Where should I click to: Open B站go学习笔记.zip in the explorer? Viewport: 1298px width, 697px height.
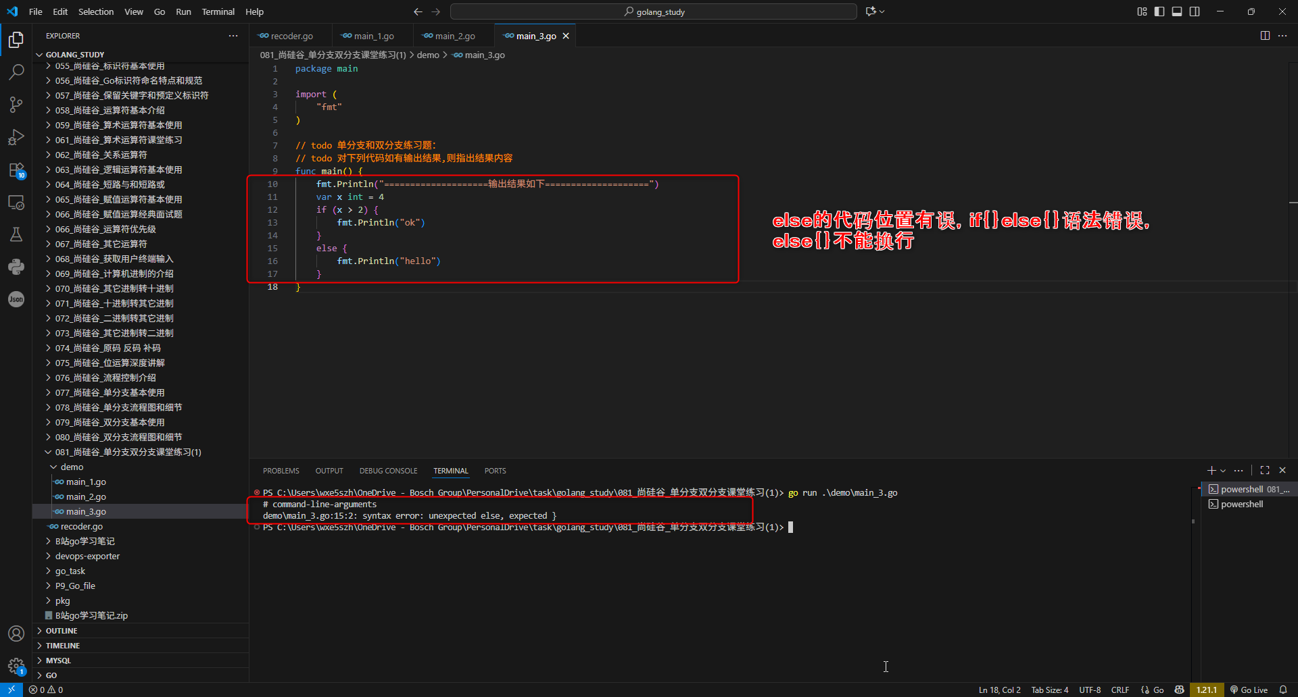(141, 616)
